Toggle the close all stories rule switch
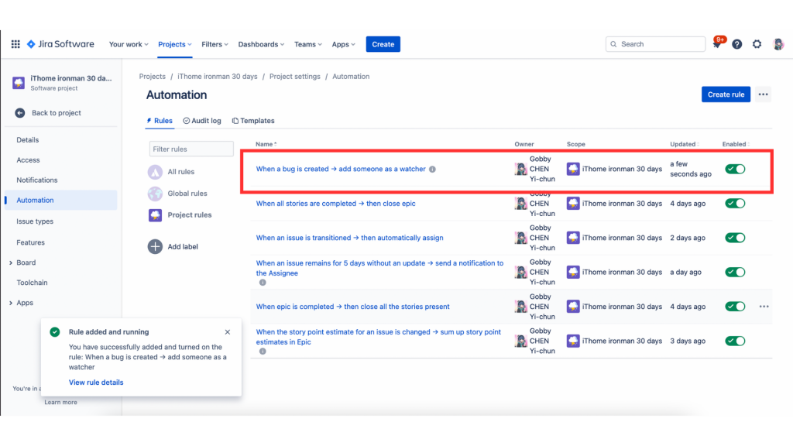Image resolution: width=793 pixels, height=446 pixels. click(x=735, y=307)
